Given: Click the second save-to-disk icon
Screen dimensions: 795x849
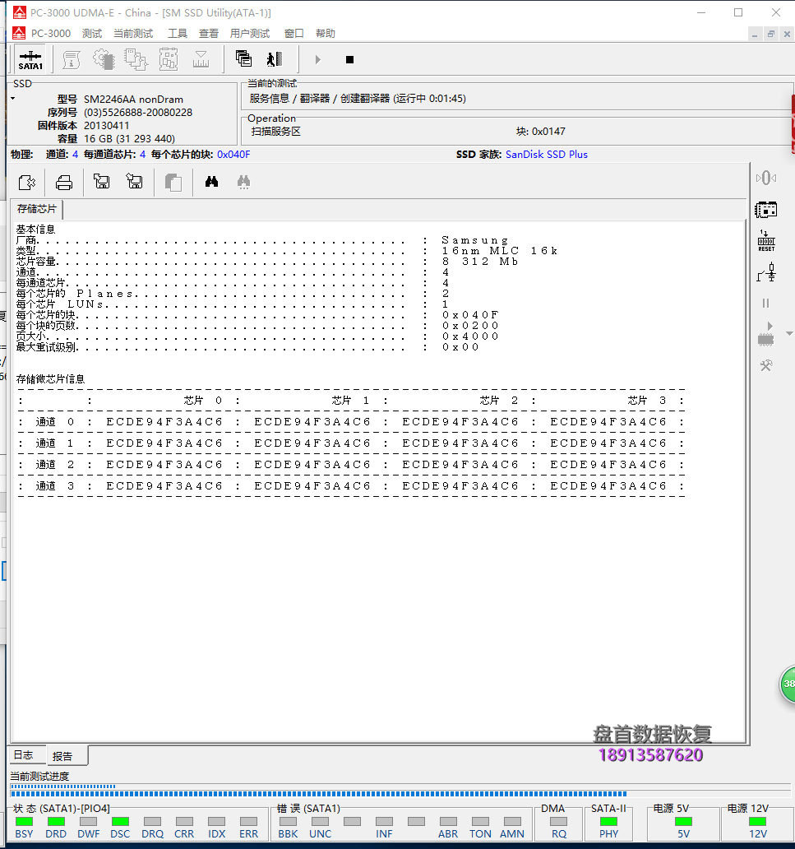Looking at the screenshot, I should [134, 181].
